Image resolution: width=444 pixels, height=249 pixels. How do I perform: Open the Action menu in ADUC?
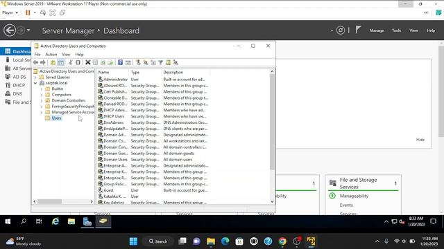coord(51,54)
